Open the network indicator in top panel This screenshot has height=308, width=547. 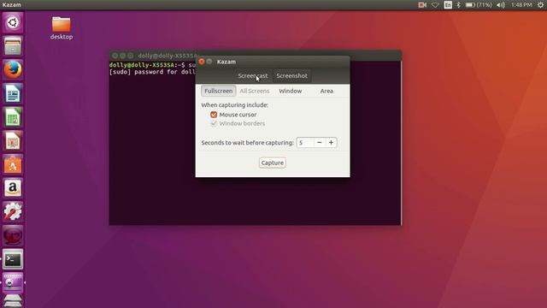[x=435, y=5]
